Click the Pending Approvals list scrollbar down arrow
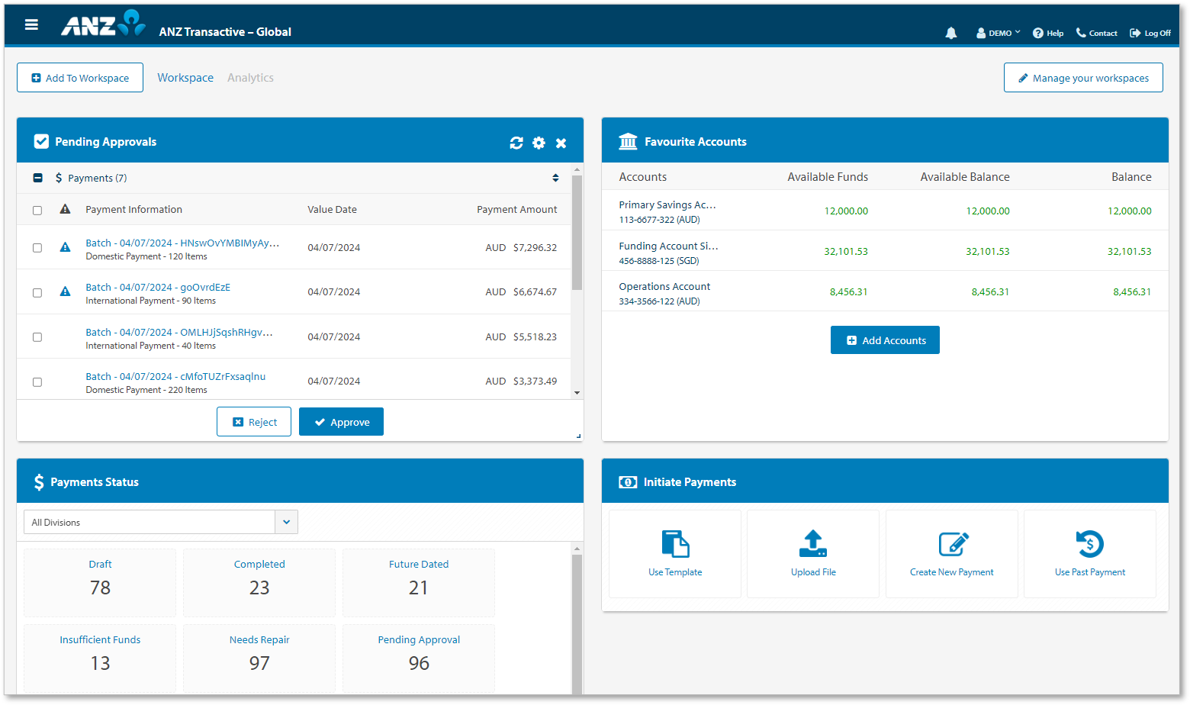The image size is (1190, 705). [x=577, y=393]
